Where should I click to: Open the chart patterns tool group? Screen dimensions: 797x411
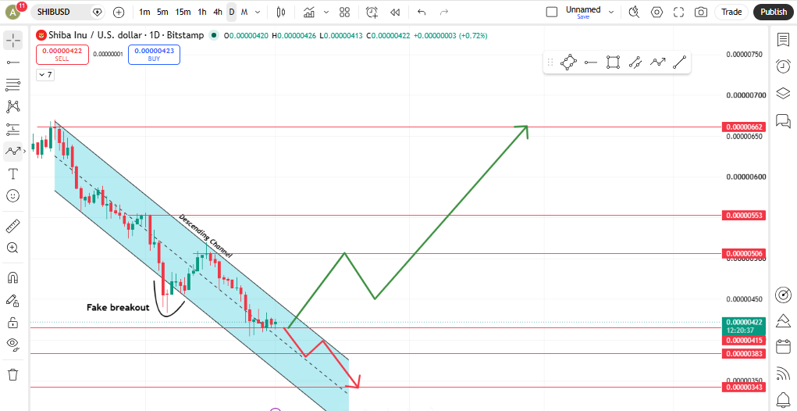click(x=13, y=107)
